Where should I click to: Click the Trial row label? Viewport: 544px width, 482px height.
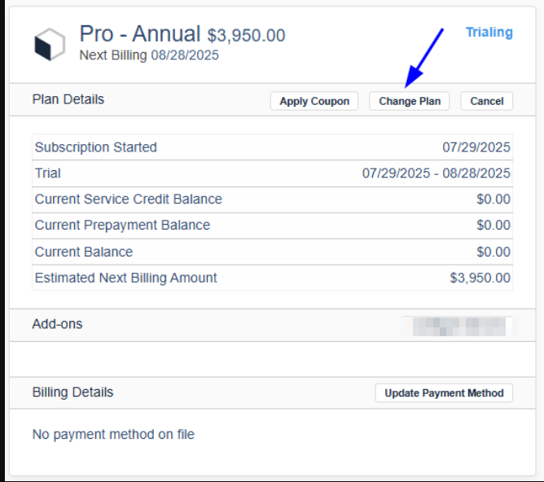tap(48, 173)
